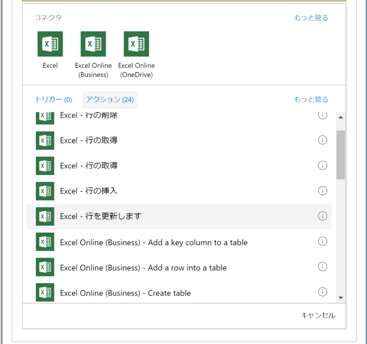
Task: Select the Excel Online (Business) - Create table action
Action: [x=143, y=292]
